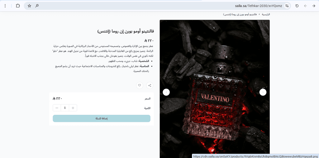Open the Valentino perfume product image

[x=215, y=89]
